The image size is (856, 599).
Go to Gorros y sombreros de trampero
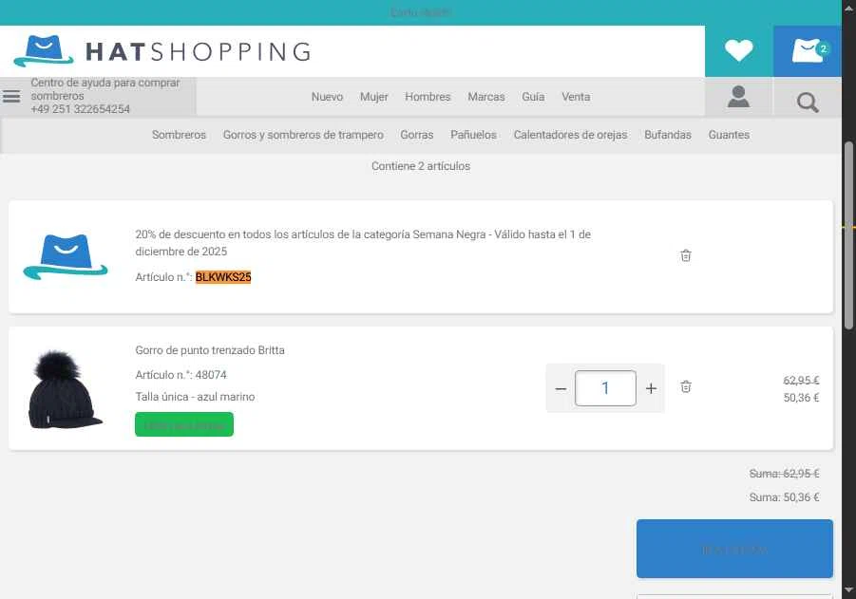click(303, 135)
